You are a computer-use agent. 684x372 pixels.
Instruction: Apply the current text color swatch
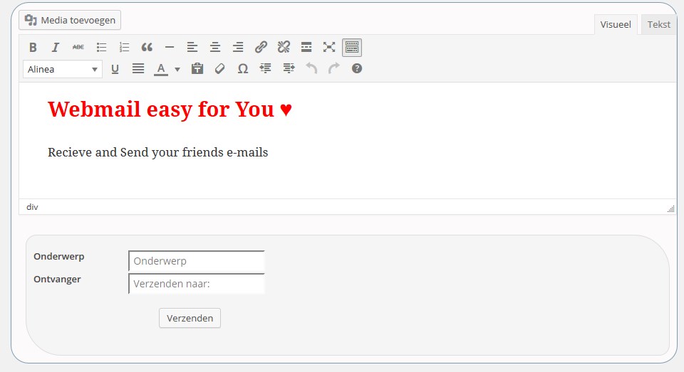click(x=161, y=69)
